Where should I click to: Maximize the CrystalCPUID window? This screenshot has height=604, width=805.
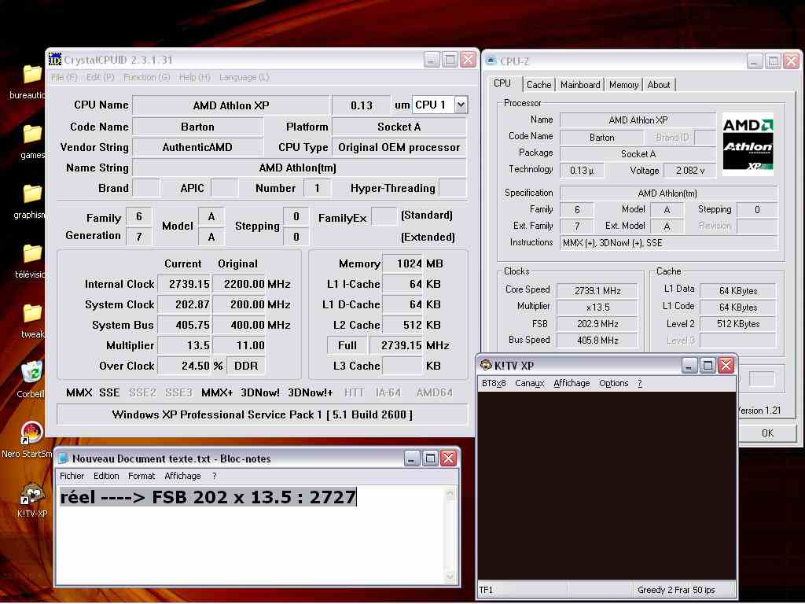point(450,60)
